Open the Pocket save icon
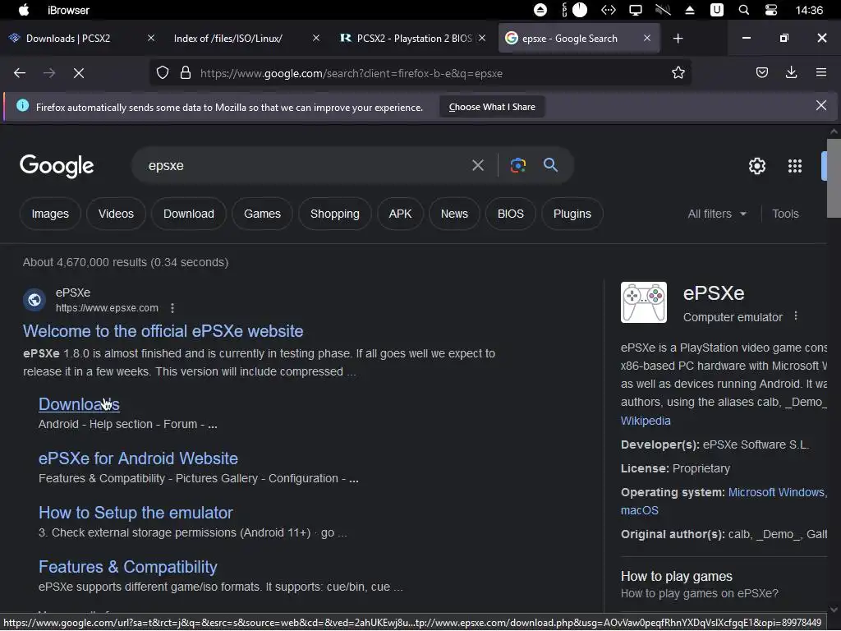The height and width of the screenshot is (631, 841). click(x=761, y=73)
